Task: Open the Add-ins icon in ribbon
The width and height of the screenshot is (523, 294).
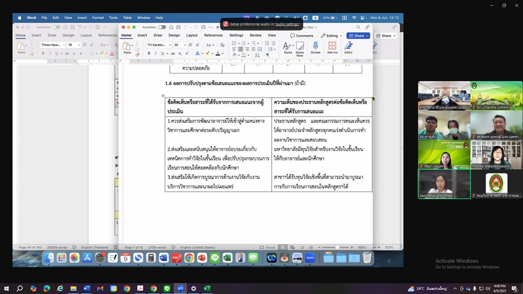Action: [332, 47]
